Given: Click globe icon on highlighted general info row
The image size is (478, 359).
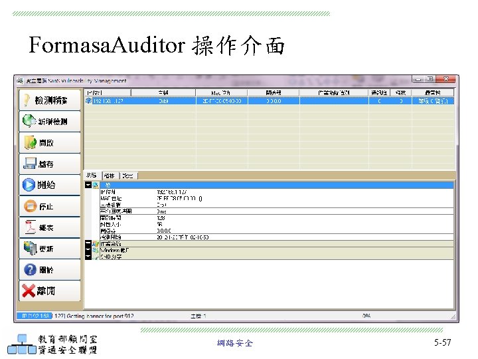Looking at the screenshot, I should point(96,185).
